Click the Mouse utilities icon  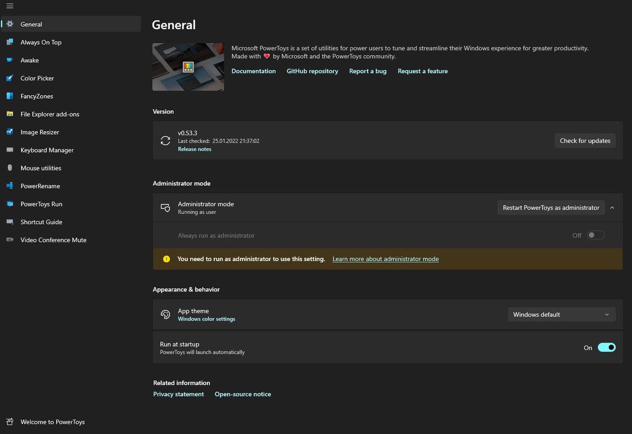[10, 168]
